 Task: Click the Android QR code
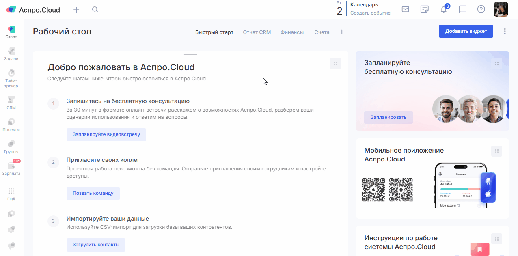(x=401, y=189)
